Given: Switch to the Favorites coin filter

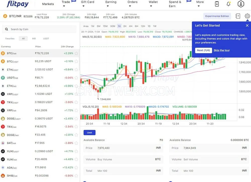Looking at the screenshot, I should click(x=10, y=39).
